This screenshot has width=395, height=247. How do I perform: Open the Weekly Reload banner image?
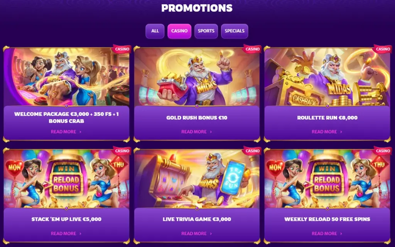tap(327, 179)
